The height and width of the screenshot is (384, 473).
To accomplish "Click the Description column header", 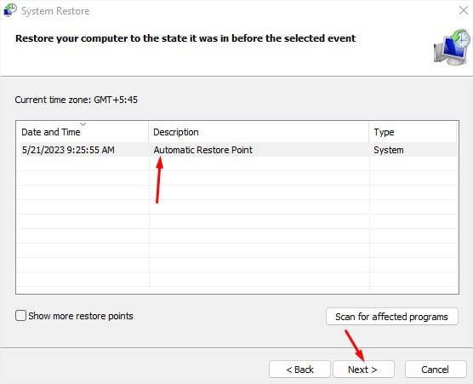I will (259, 132).
